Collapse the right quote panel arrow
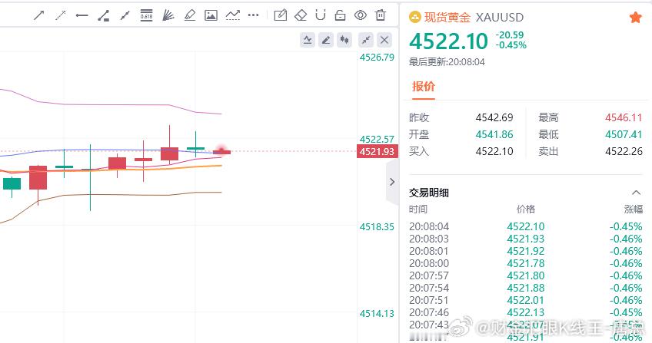The height and width of the screenshot is (343, 652). tap(392, 182)
